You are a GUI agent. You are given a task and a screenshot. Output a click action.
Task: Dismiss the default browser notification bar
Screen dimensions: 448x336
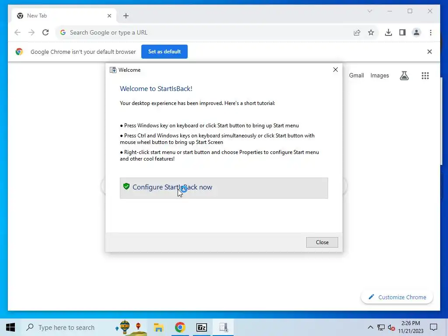point(430,52)
